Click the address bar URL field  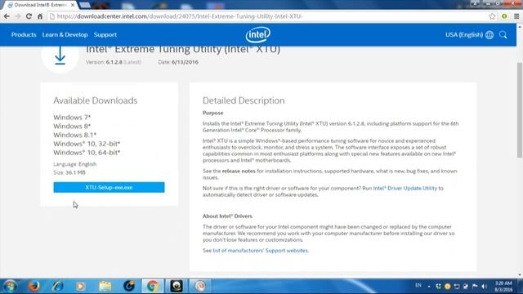click(267, 16)
